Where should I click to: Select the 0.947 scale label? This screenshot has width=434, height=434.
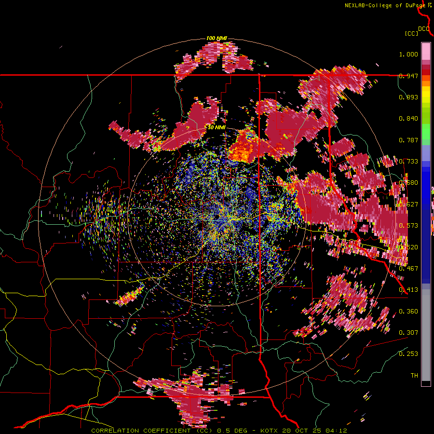(x=408, y=76)
